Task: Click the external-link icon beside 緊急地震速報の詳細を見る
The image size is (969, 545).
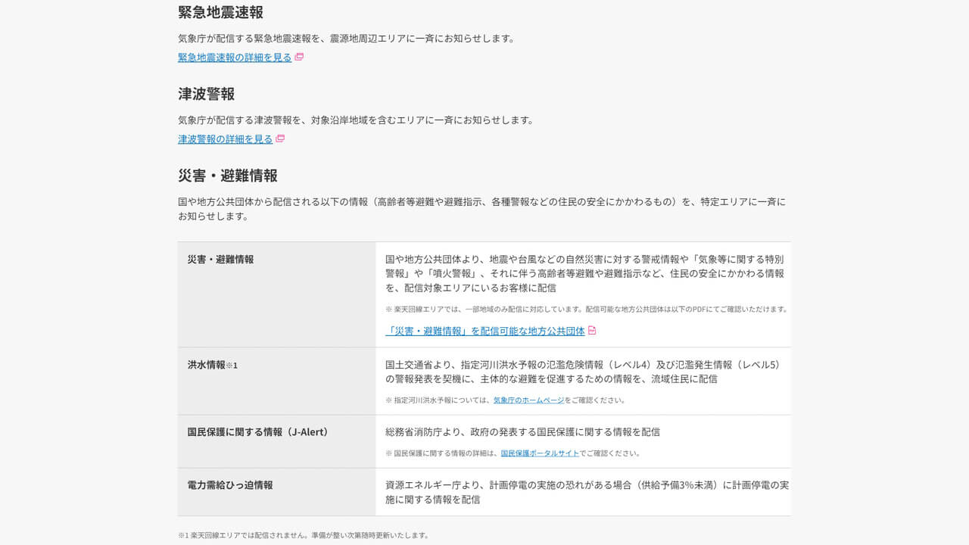Action: [x=300, y=57]
